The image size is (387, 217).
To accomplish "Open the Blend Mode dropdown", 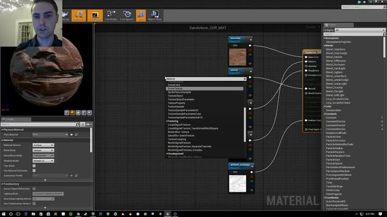I will (43, 150).
